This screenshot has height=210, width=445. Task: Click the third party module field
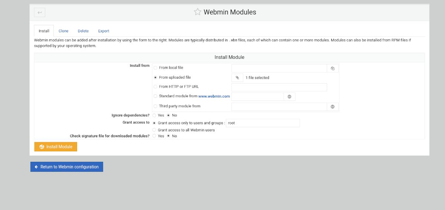click(x=279, y=106)
